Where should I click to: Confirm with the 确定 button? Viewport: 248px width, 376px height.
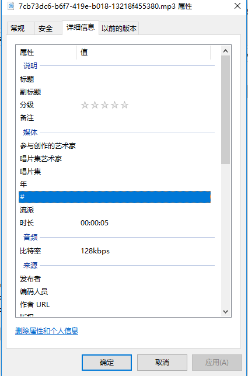[x=107, y=363]
